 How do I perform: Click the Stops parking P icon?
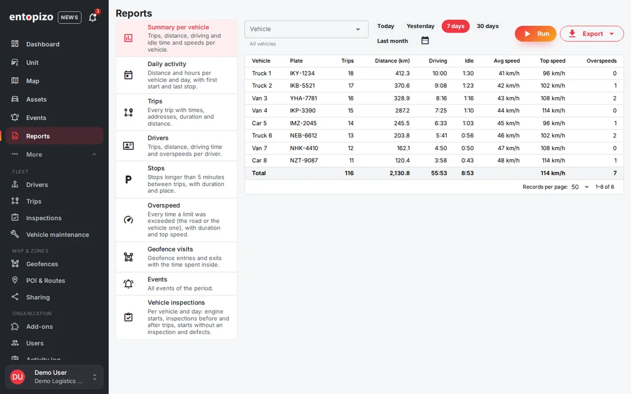click(128, 180)
